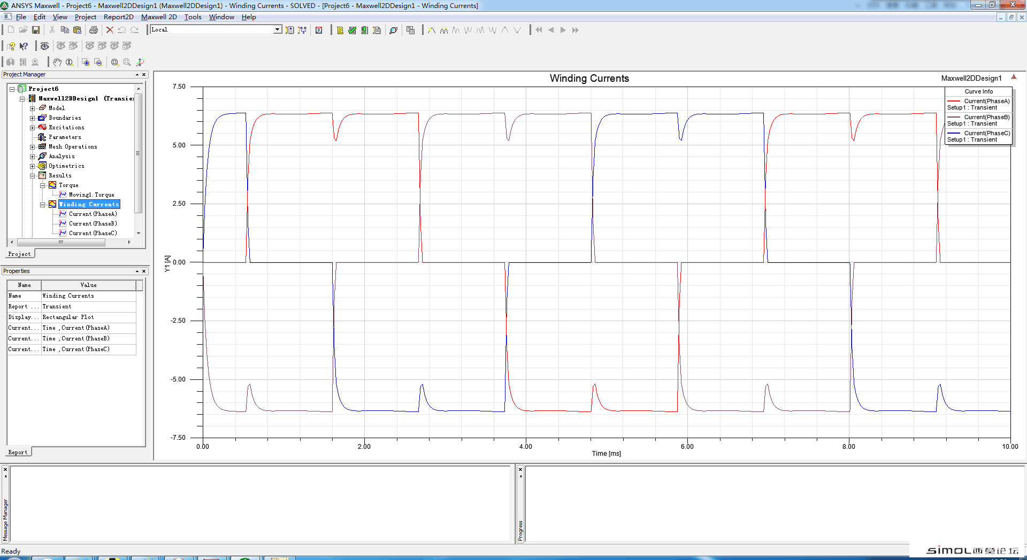Click the Analyze All icon

pyautogui.click(x=364, y=30)
